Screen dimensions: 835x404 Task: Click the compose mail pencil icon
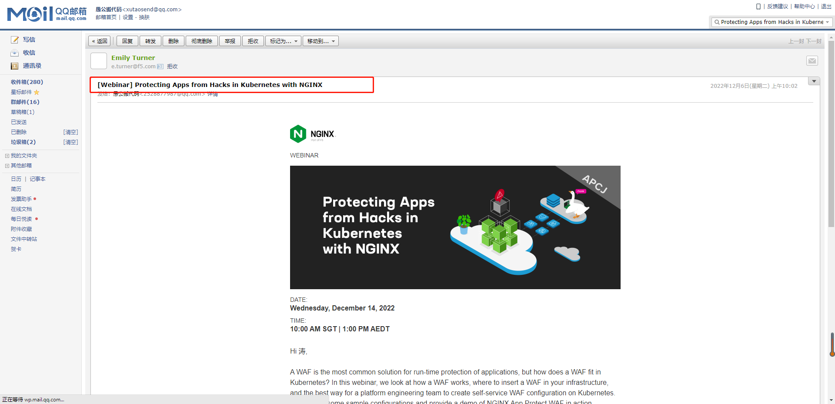15,40
